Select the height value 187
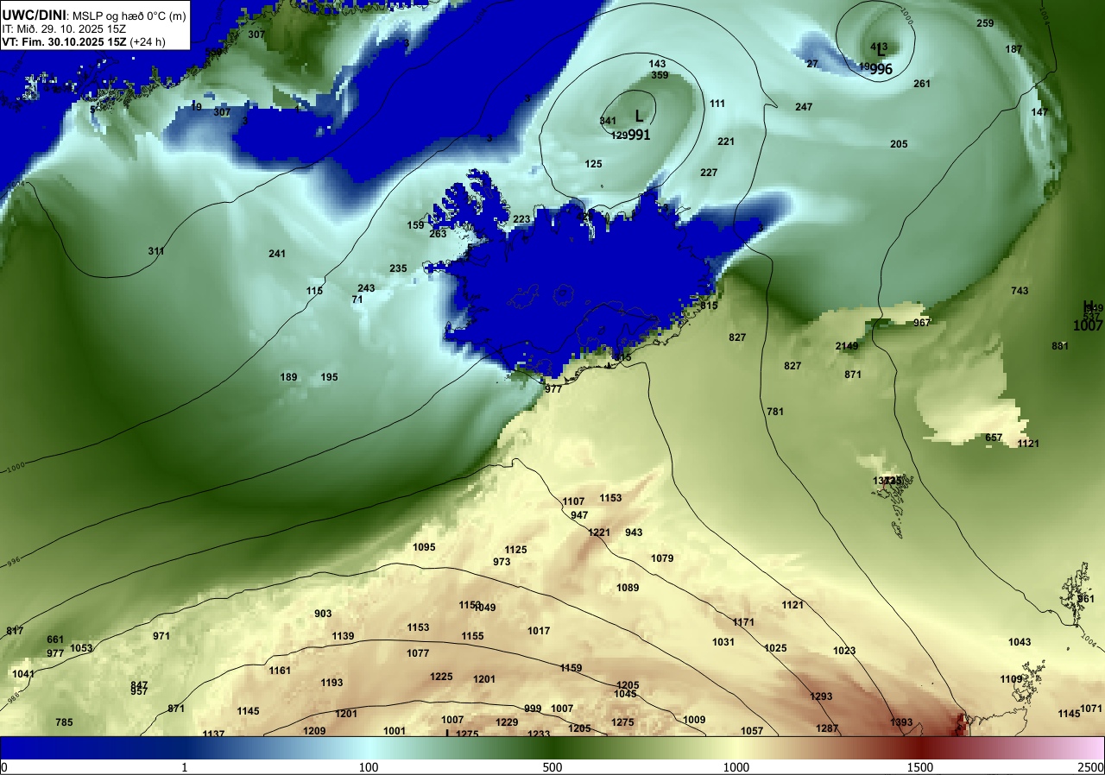1105x775 pixels. tap(1013, 49)
